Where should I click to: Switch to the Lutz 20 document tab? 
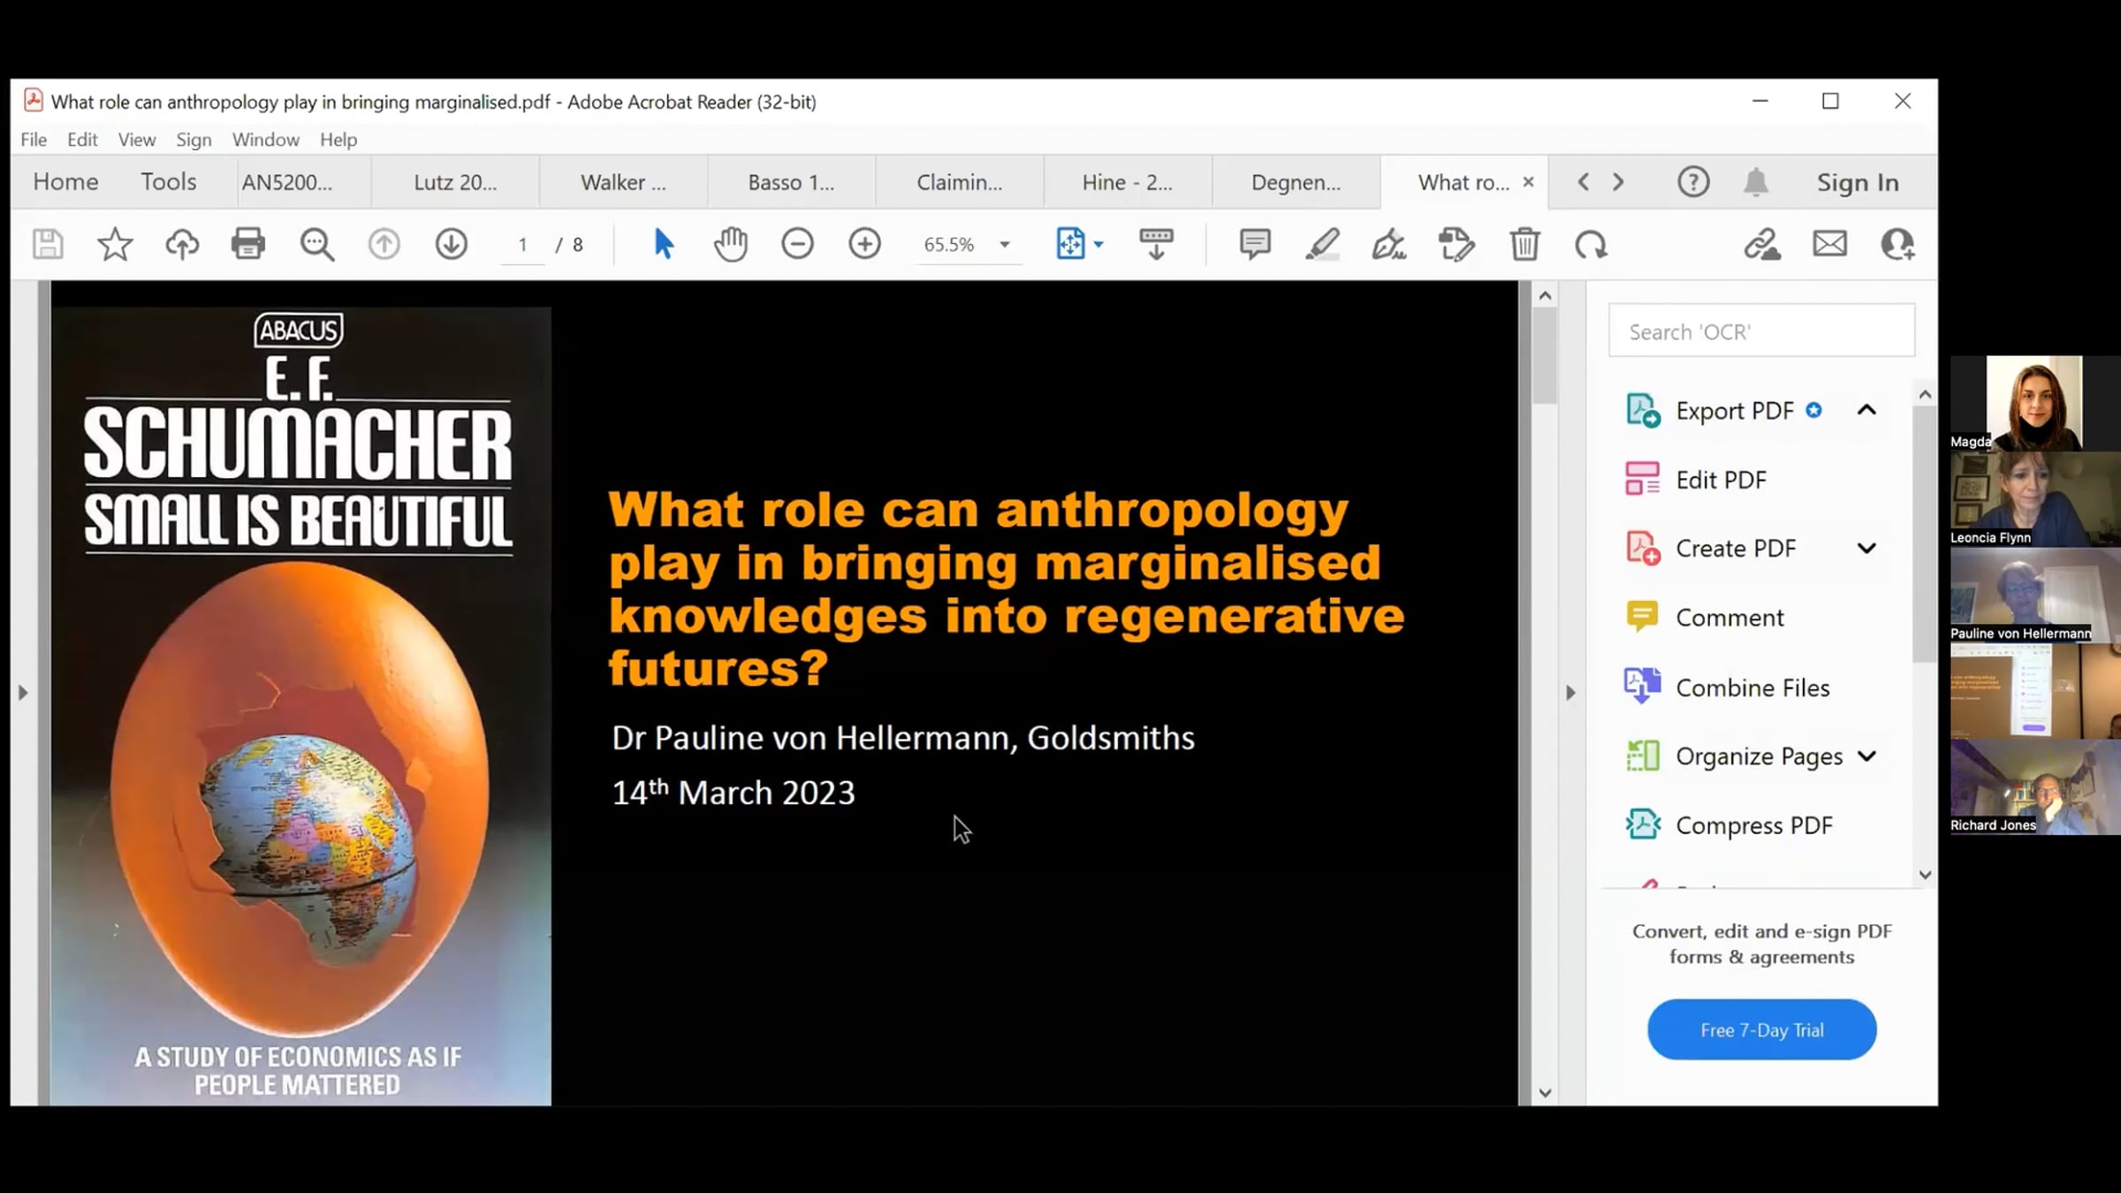coord(455,182)
